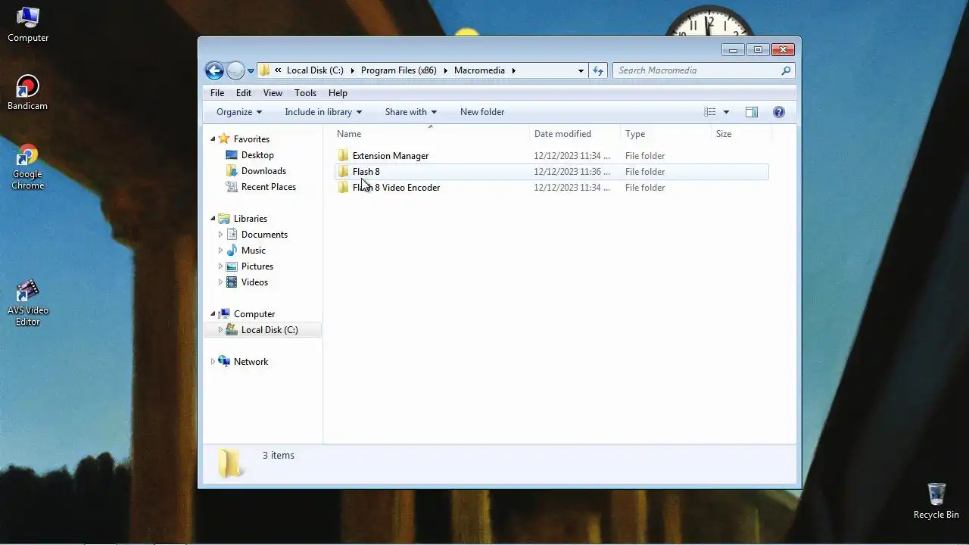The width and height of the screenshot is (969, 545).
Task: Select the Extension Manager folder
Action: coord(551,156)
